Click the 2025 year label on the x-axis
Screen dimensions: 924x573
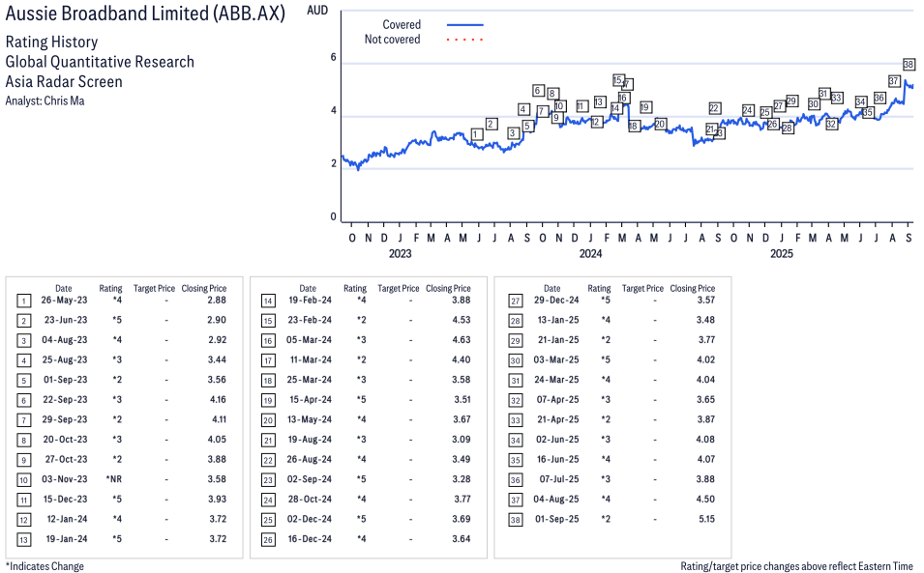point(782,253)
